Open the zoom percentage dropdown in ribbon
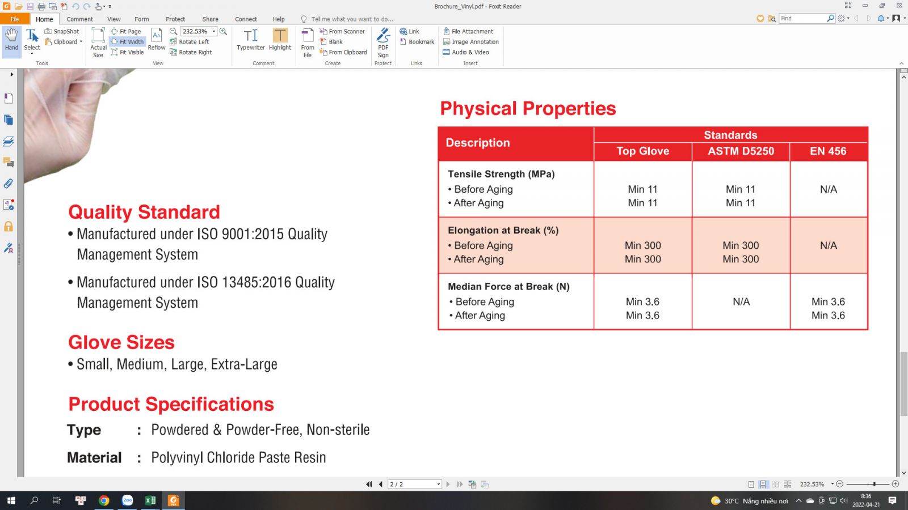The width and height of the screenshot is (908, 510). [214, 31]
